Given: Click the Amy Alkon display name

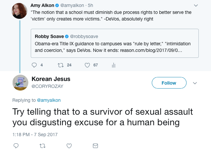Looking at the screenshot, I should [42, 5].
